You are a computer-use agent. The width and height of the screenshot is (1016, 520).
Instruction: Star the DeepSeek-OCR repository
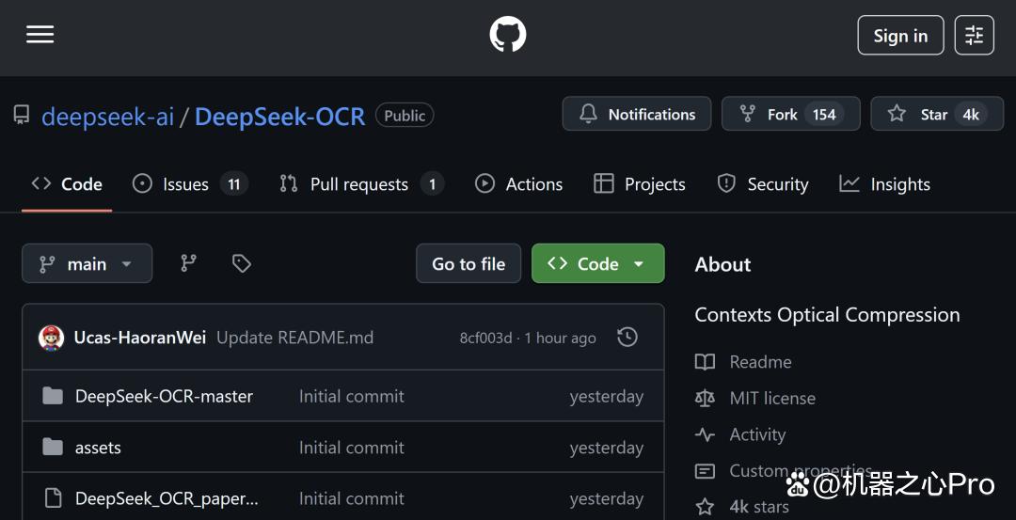pos(937,114)
